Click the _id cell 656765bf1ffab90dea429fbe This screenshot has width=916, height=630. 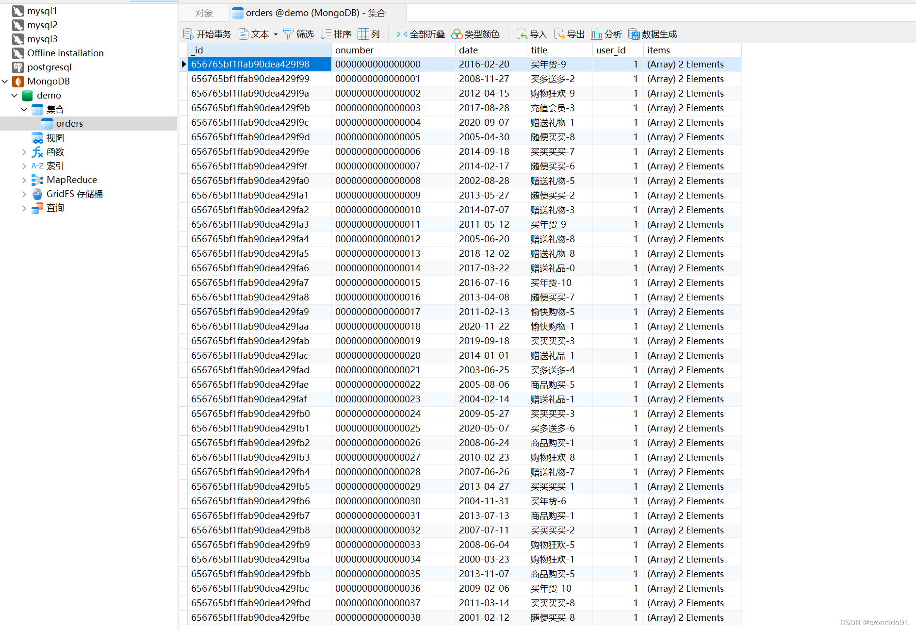tap(260, 617)
